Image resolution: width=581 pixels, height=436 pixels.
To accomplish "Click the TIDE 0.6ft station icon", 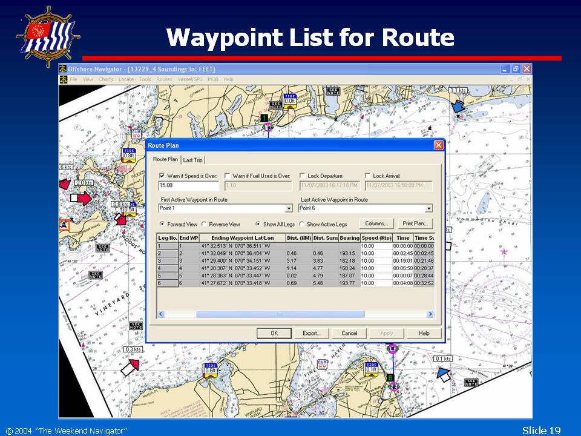I will pos(211,371).
